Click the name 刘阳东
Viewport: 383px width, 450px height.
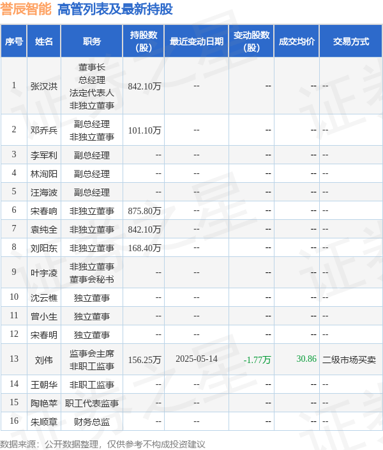pyautogui.click(x=44, y=248)
